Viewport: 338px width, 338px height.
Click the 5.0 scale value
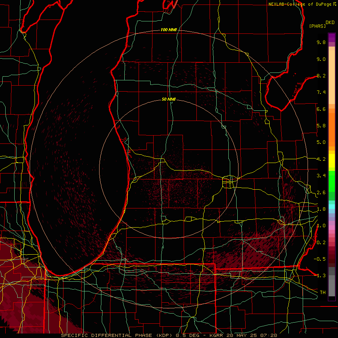pos(321,142)
